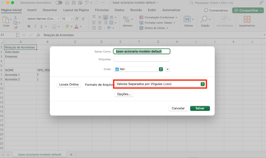
Task: Click the increase font size icon
Action: [77, 19]
